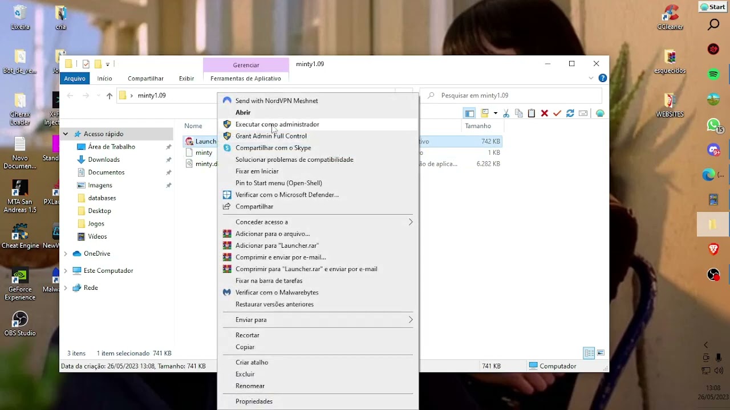Click Comprimir e enviar por e-mail...
730x410 pixels.
(x=318, y=257)
